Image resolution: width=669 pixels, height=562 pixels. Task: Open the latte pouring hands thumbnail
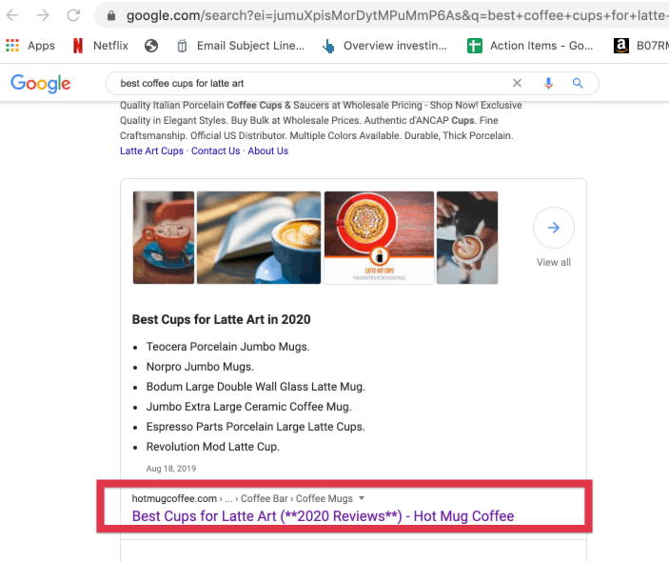[x=466, y=237]
